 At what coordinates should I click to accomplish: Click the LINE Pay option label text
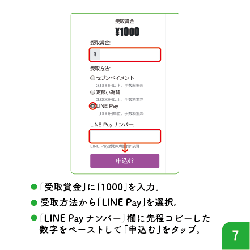click(107, 106)
